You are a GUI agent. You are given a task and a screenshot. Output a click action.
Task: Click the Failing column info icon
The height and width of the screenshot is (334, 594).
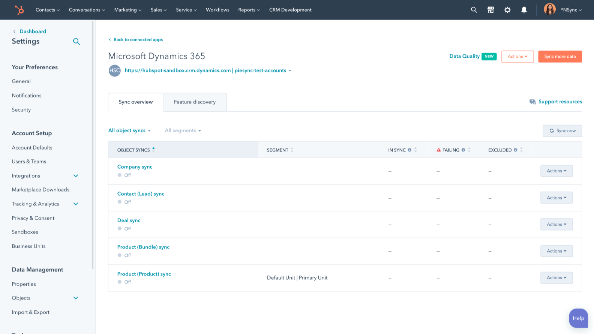(463, 150)
